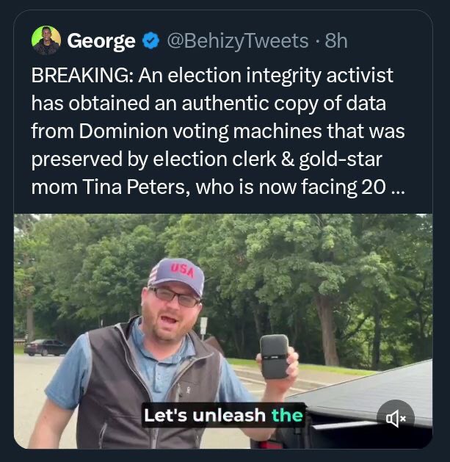Click the USA cap in the video

click(x=177, y=273)
